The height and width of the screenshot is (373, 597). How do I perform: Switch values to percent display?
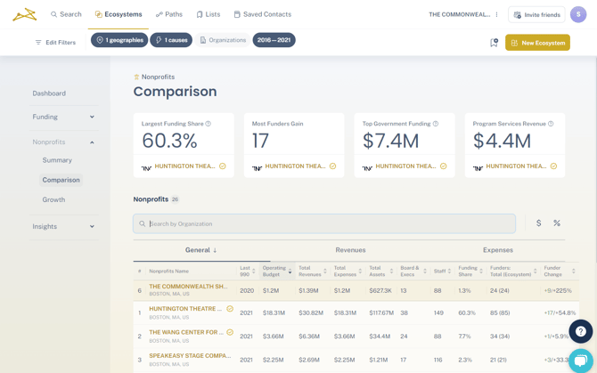[557, 223]
